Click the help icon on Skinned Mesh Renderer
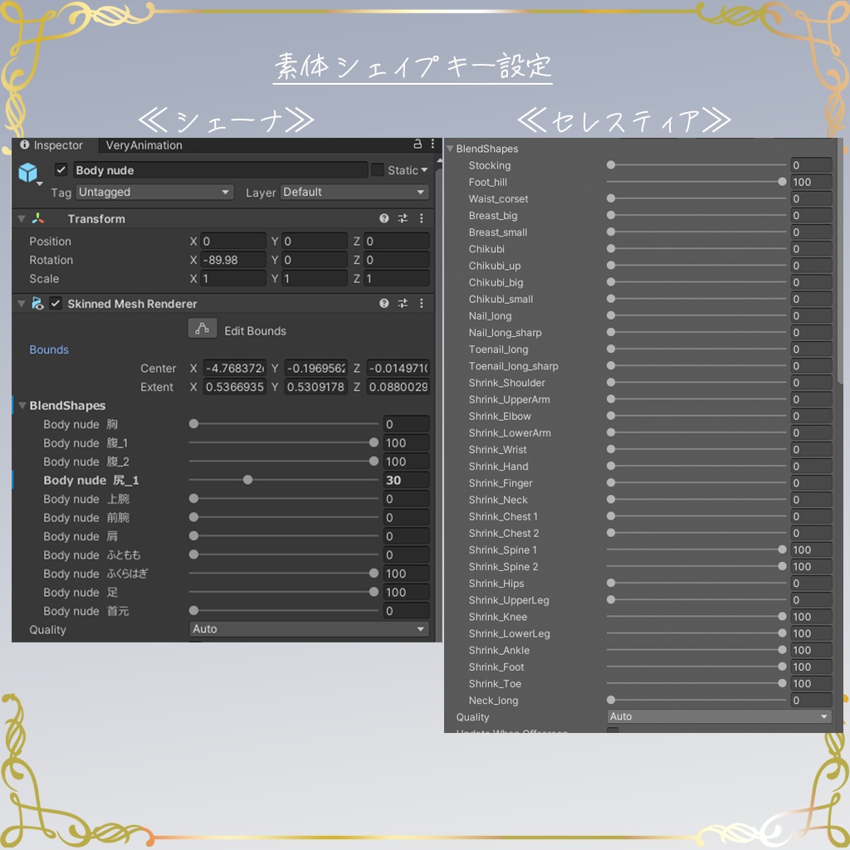 383,303
